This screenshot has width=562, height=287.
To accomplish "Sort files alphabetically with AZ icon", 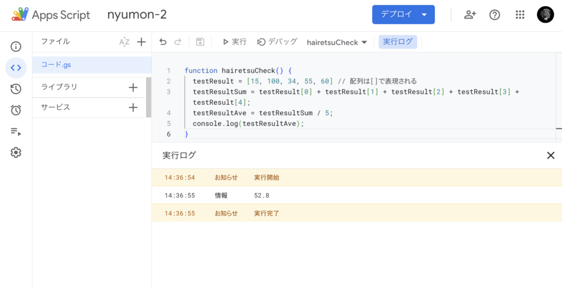I will (124, 42).
